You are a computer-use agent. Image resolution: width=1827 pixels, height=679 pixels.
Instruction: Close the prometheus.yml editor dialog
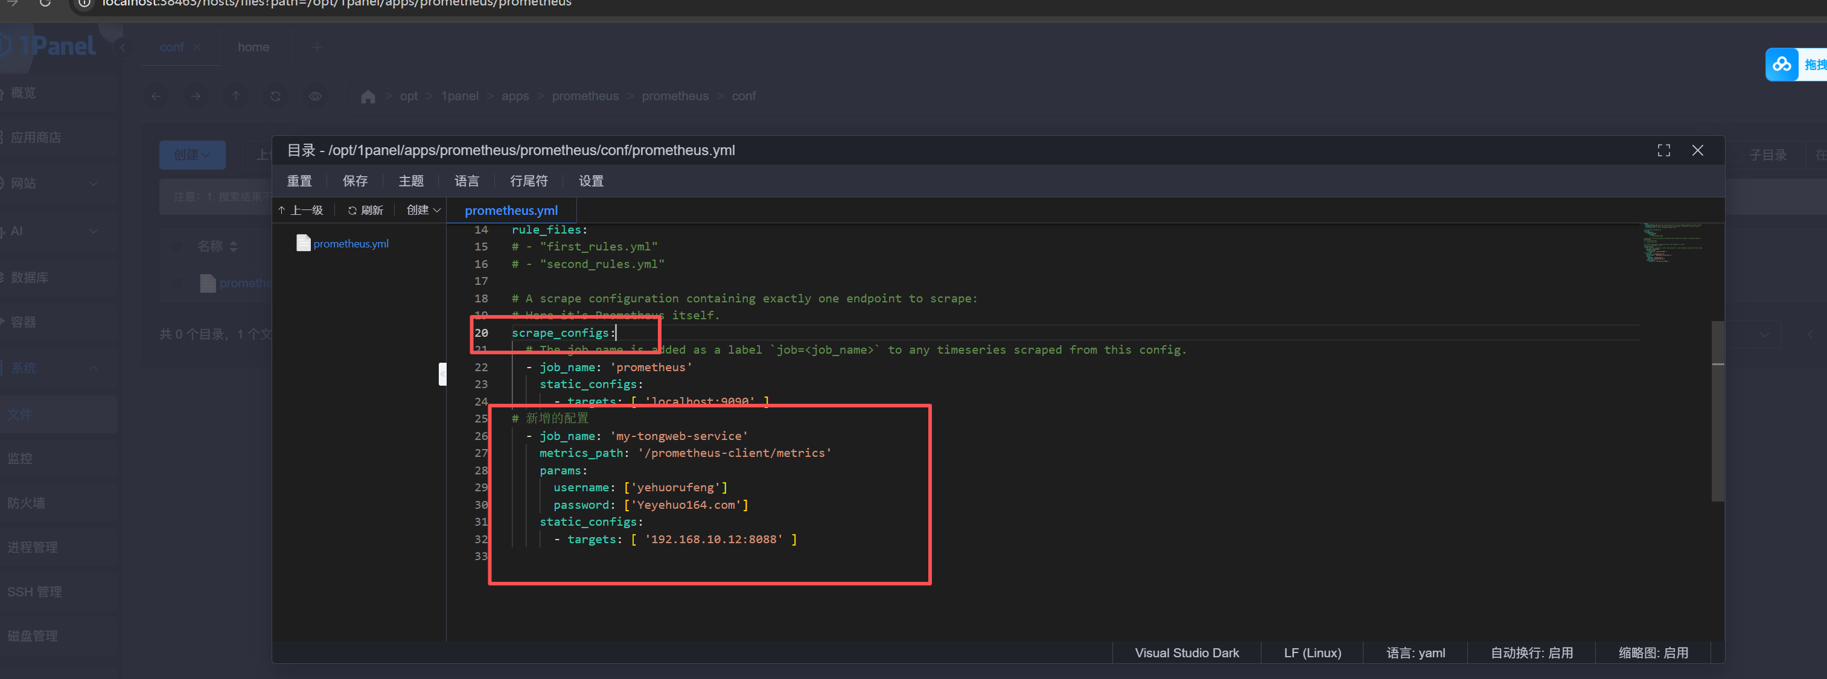[x=1697, y=150]
